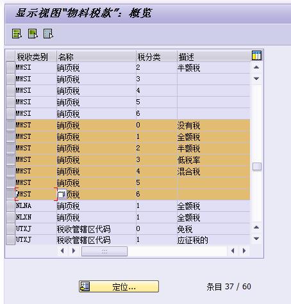Click the 半额税 cell in the MWSI row
291x304 pixels.
coord(213,68)
